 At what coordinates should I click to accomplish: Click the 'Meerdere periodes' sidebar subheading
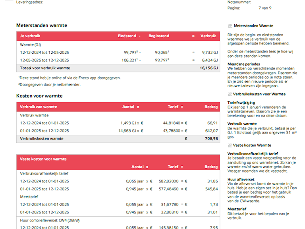243,64
